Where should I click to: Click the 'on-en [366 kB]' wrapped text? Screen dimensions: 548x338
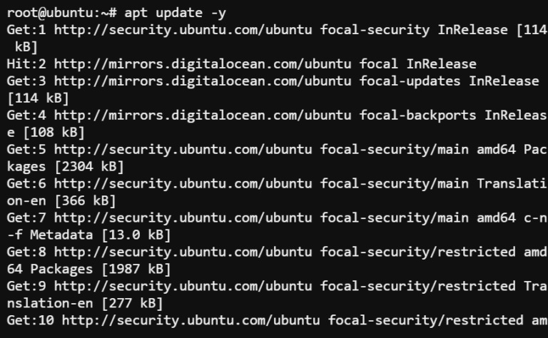click(x=61, y=201)
